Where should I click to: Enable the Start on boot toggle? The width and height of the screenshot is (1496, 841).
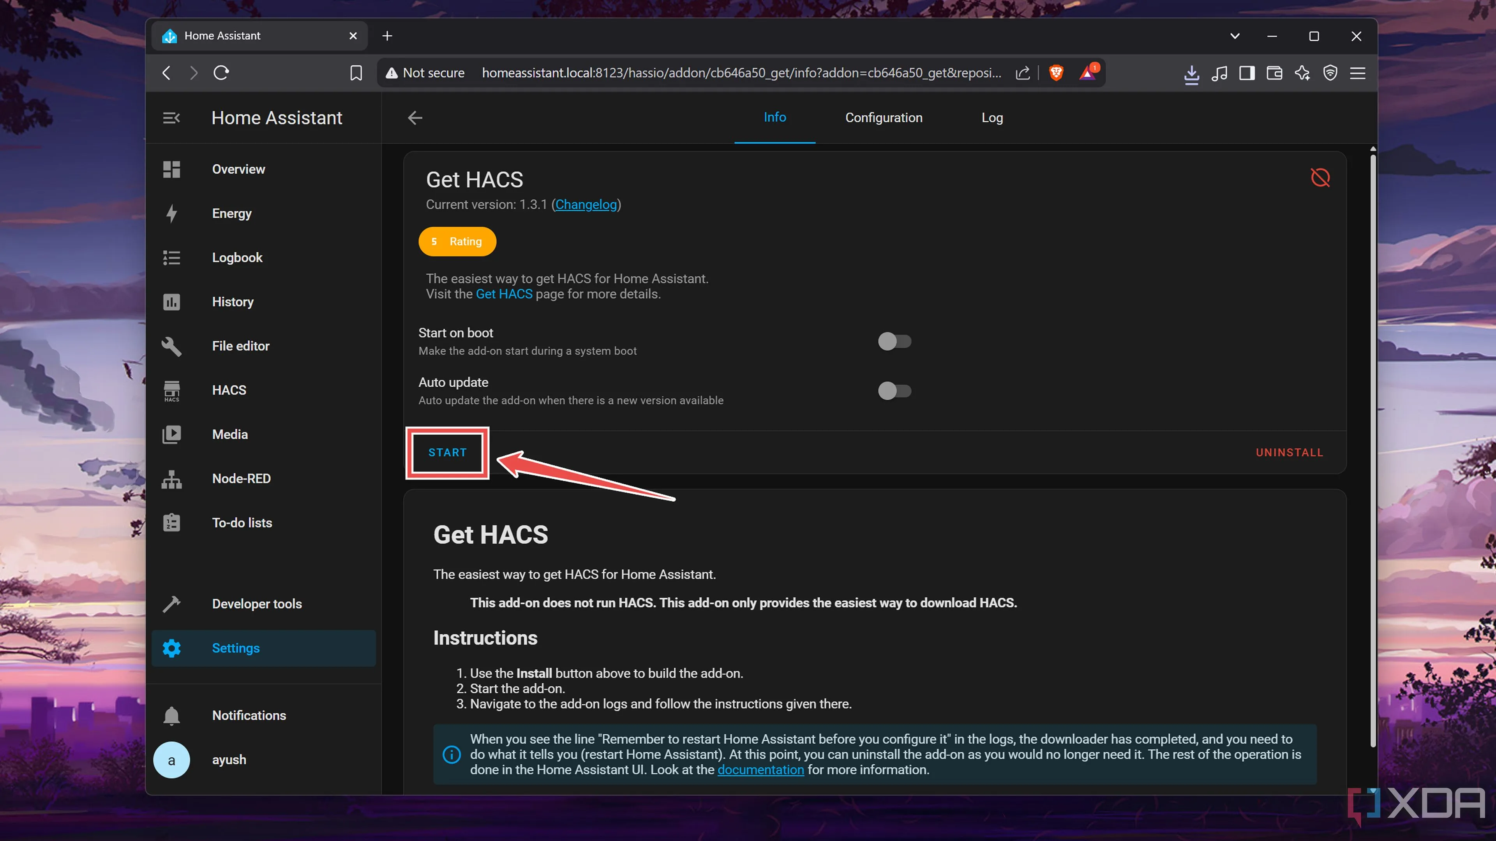(x=894, y=342)
